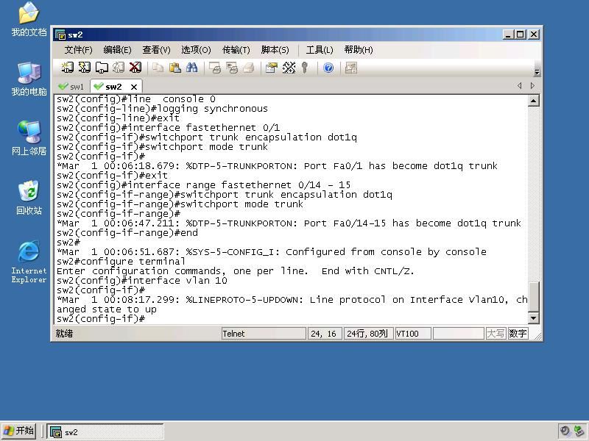Select the 网上邻居 desktop icon
589x441 pixels.
(x=29, y=138)
